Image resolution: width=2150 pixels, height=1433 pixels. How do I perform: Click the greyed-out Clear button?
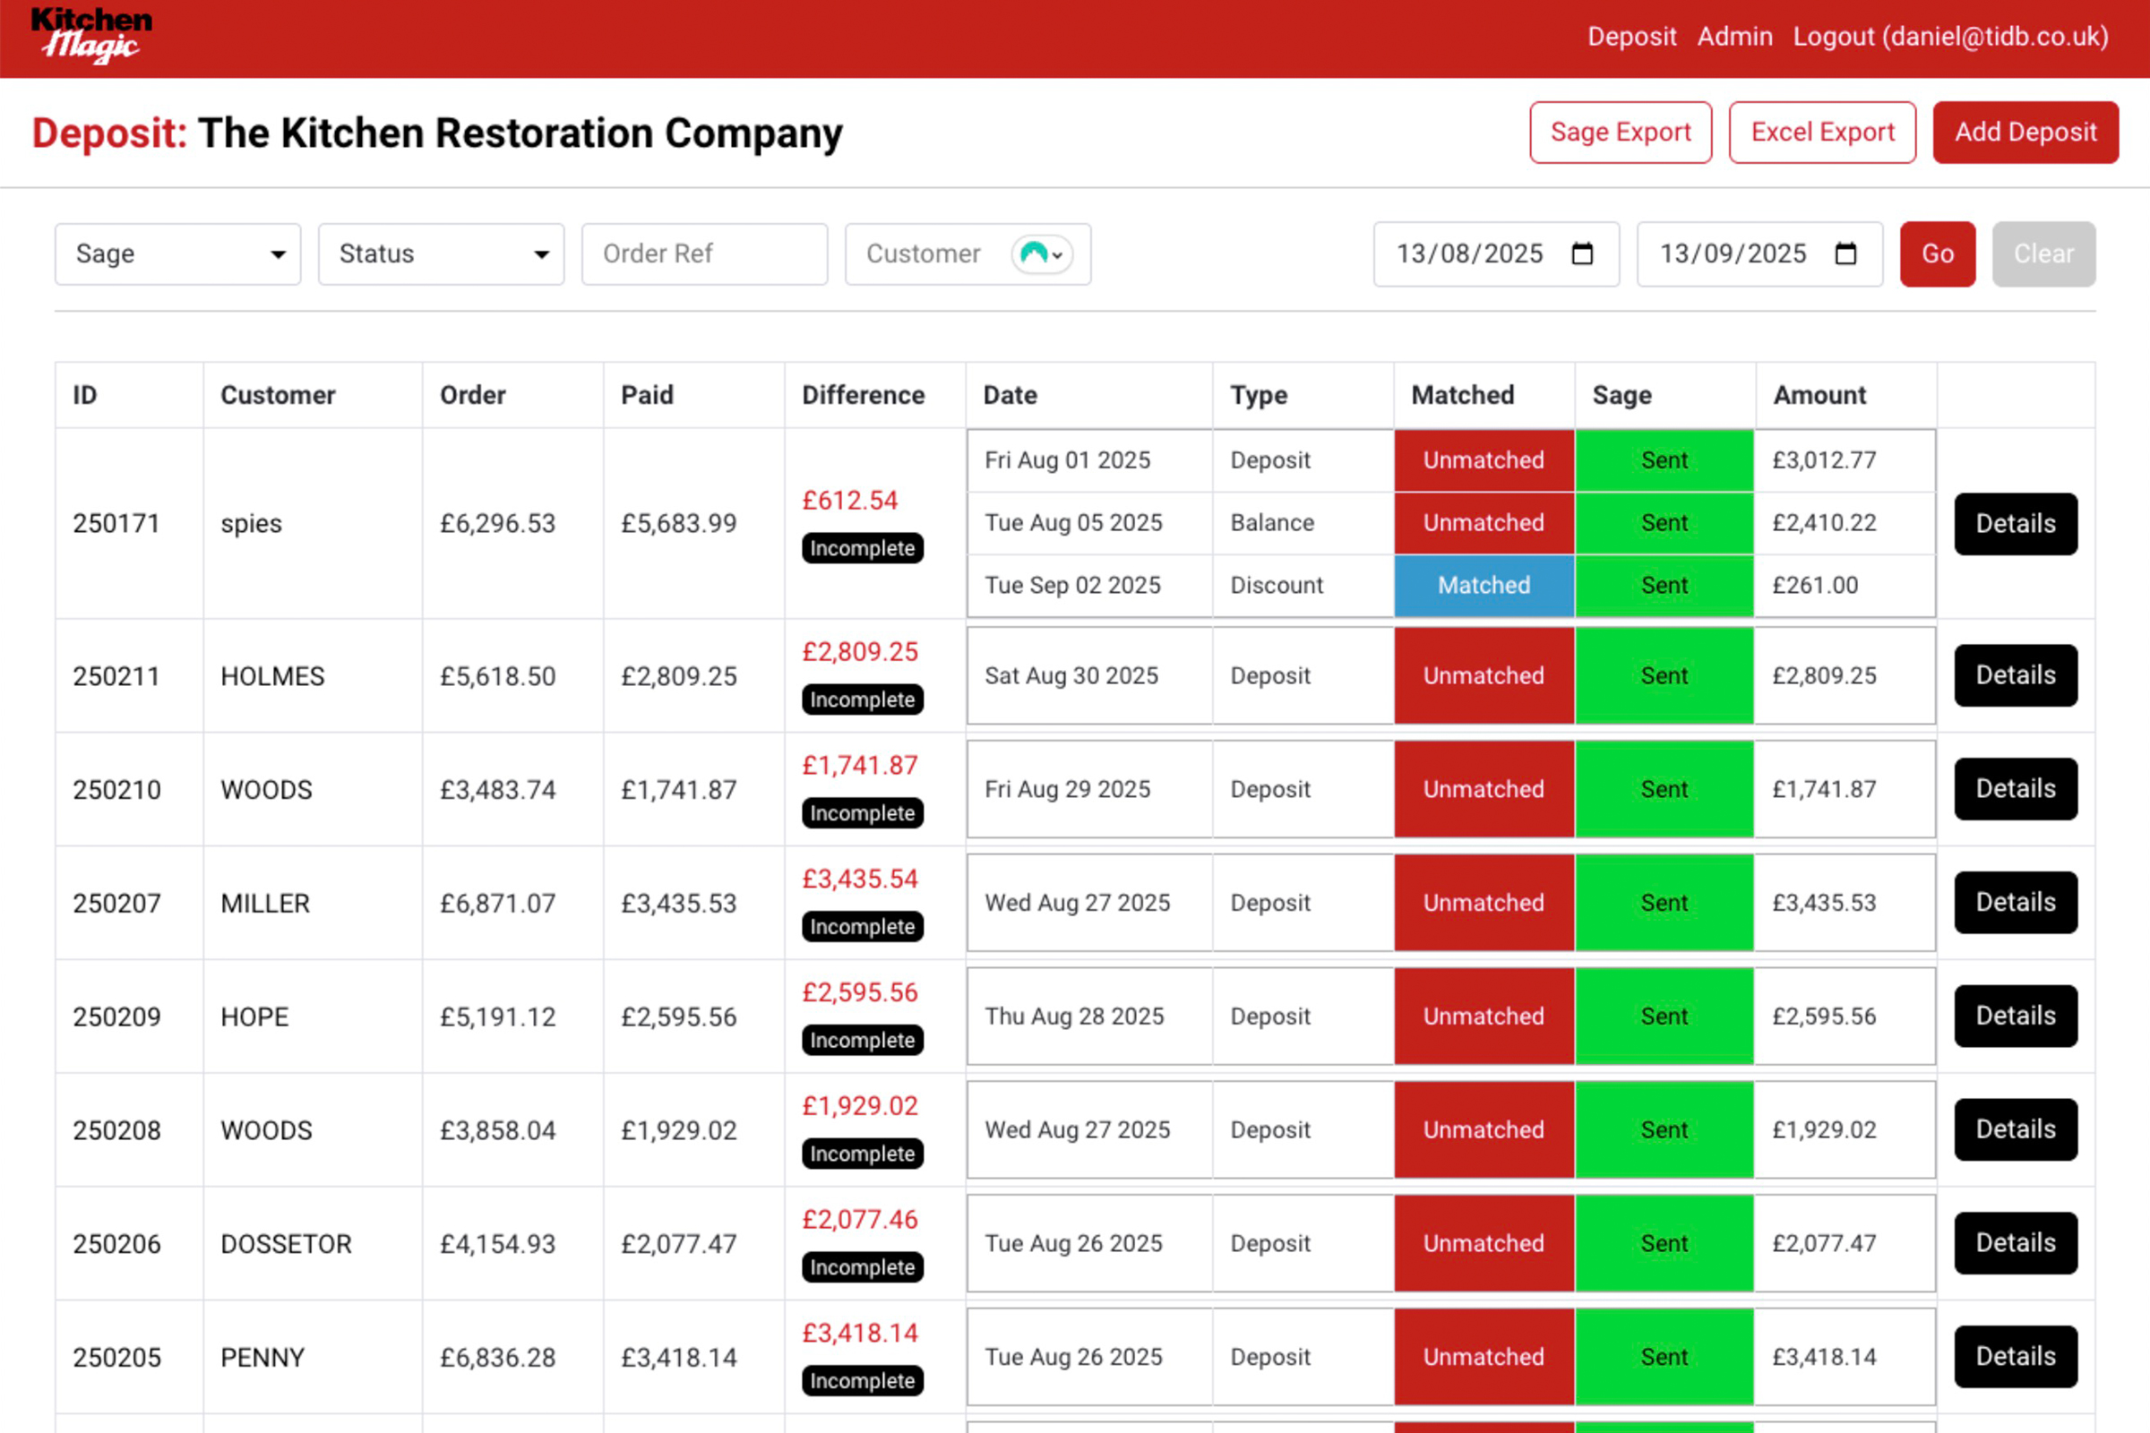(2043, 254)
